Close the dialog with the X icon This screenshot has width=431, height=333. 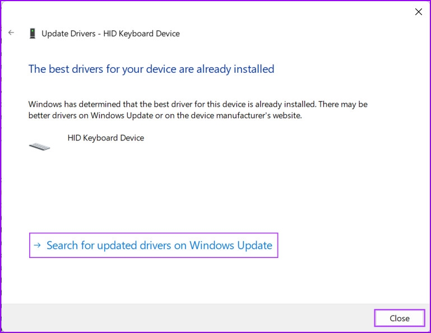coord(418,12)
